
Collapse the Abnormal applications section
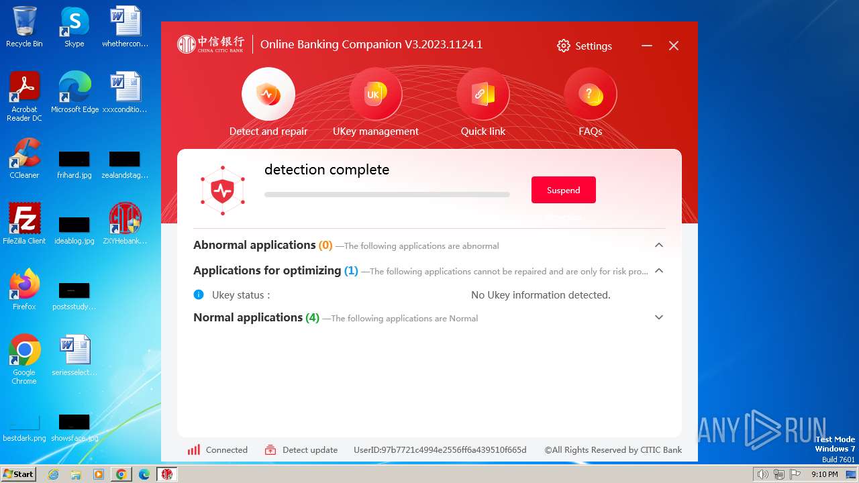point(659,246)
